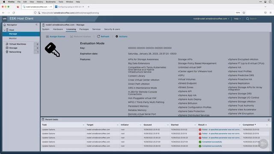Open the failed result link in the first task row
This screenshot has height=154, width=274.
point(221,130)
